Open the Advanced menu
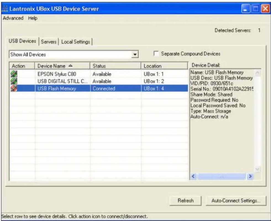 pos(13,18)
